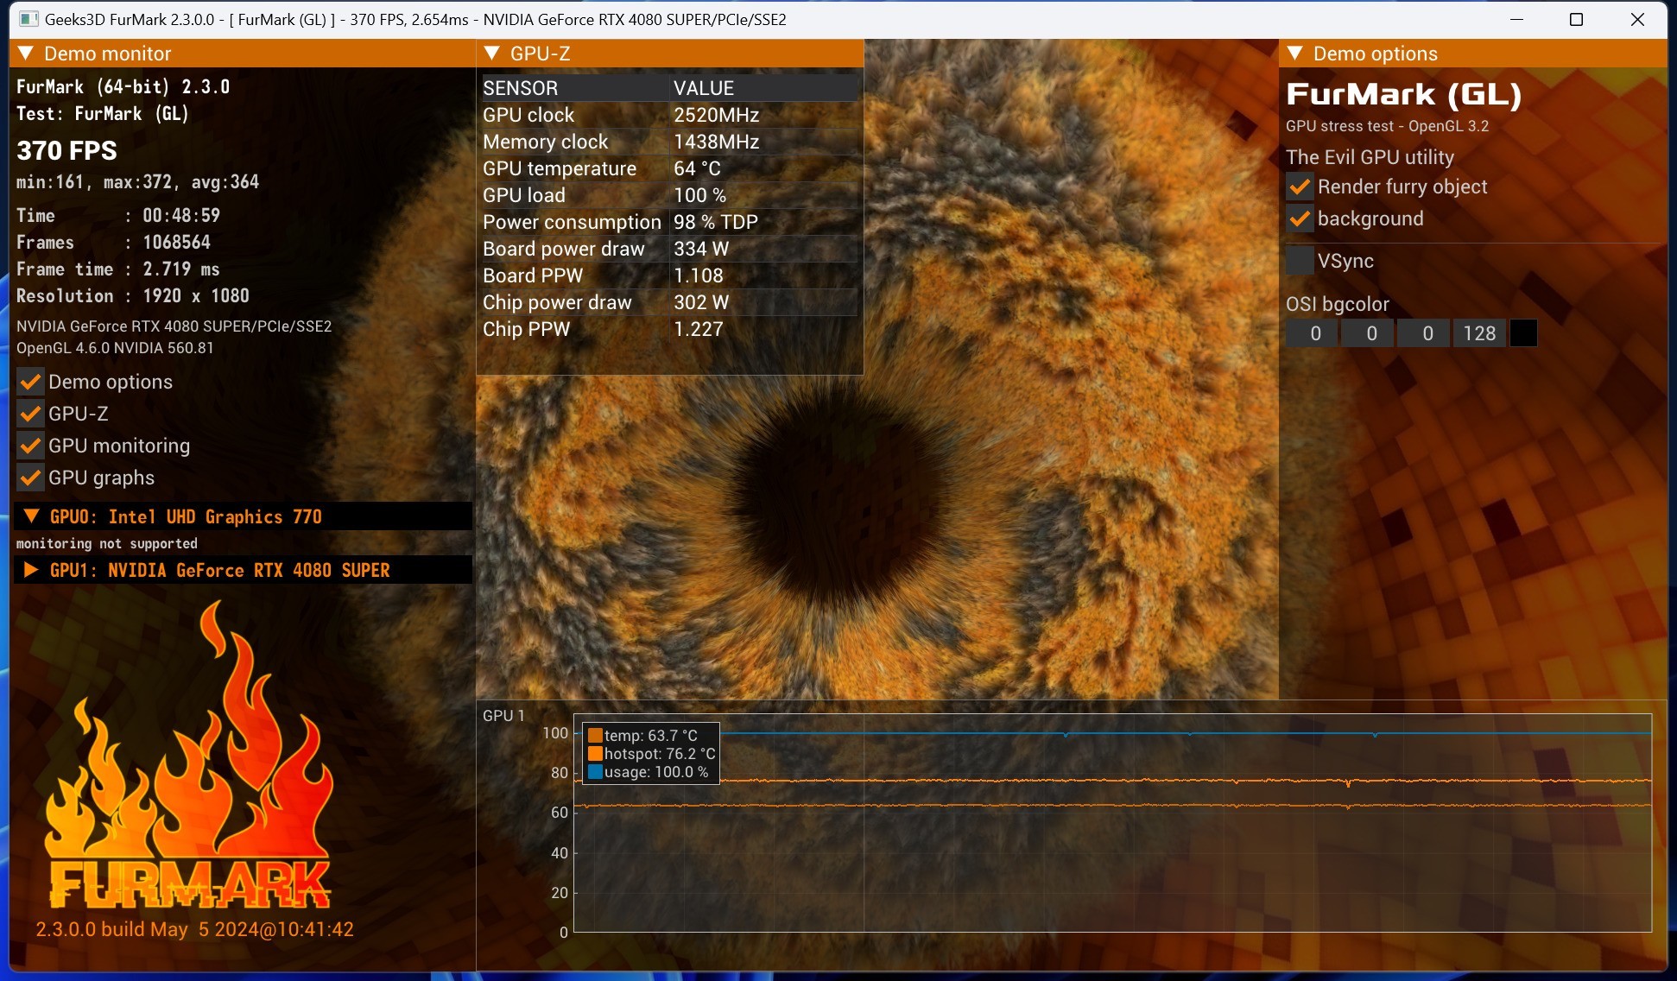
Task: Click the VALUE column header
Action: point(765,88)
